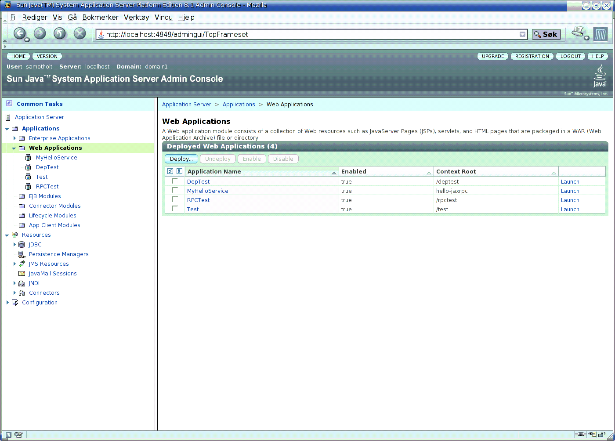Image resolution: width=615 pixels, height=441 pixels.
Task: Click the Resources node icon
Action: [15, 235]
